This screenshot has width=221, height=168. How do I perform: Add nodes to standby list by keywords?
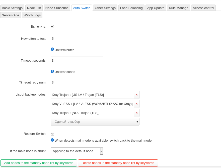39,163
